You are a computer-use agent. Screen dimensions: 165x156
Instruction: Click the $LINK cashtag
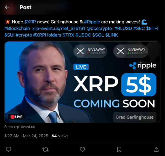tap(111, 35)
